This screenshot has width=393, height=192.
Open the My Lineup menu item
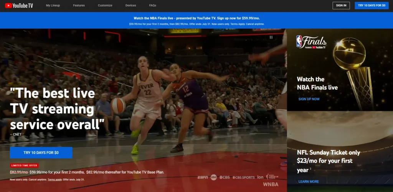pos(53,5)
